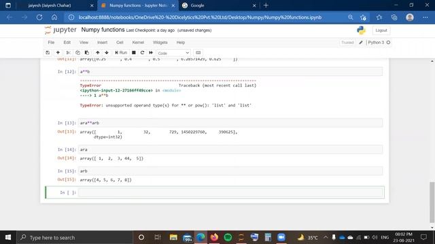
Task: Click the pencil edit mode icon
Action: coord(361,42)
